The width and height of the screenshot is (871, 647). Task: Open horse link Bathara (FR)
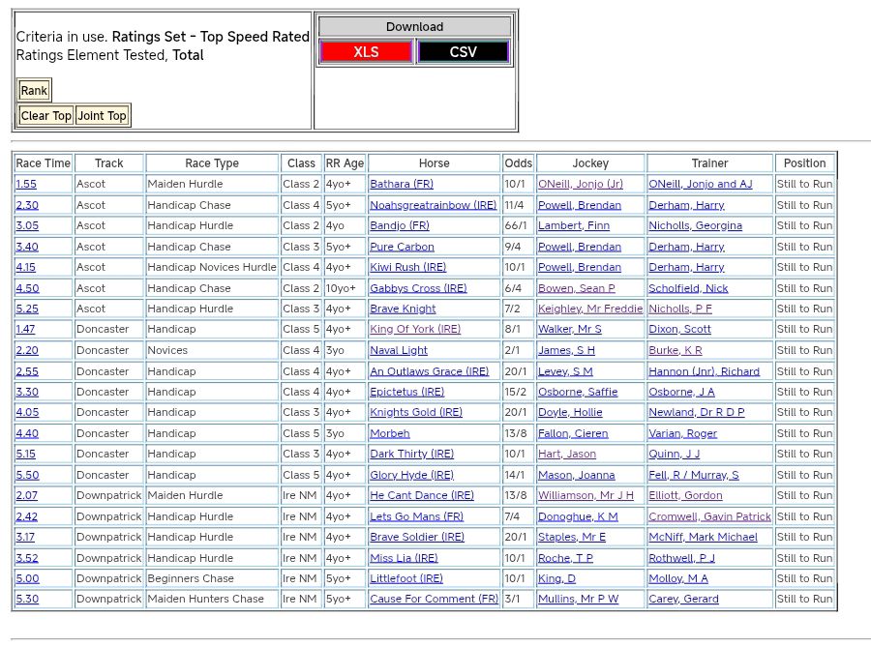tap(403, 184)
